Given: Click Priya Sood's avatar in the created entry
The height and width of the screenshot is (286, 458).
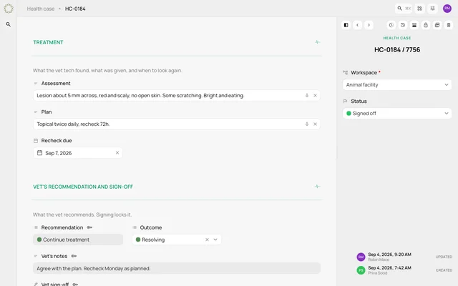Looking at the screenshot, I should (361, 270).
